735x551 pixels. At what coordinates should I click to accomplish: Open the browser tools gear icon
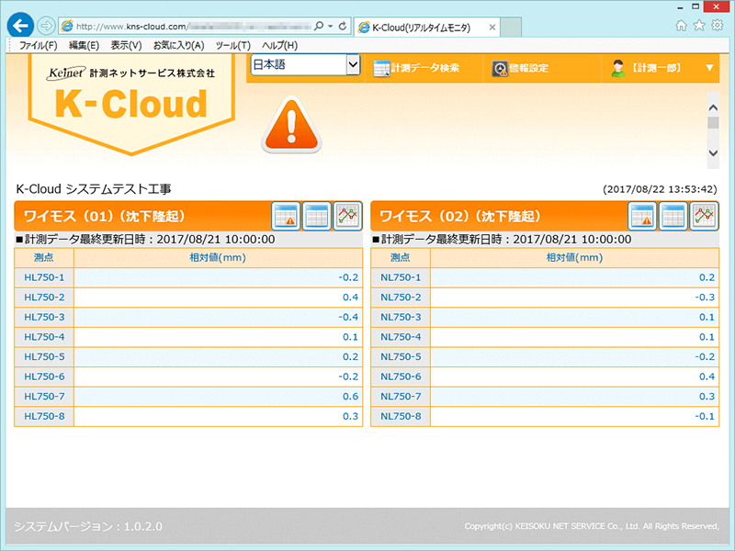click(718, 26)
